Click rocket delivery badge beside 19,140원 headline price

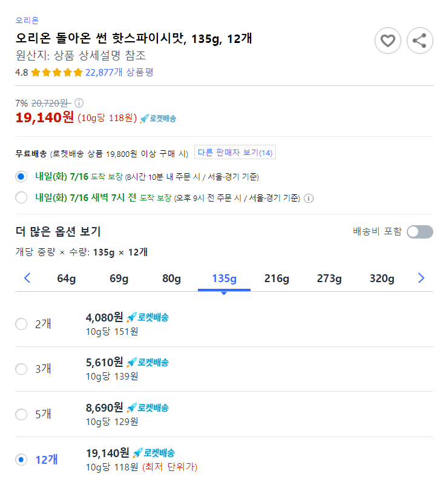tap(158, 119)
